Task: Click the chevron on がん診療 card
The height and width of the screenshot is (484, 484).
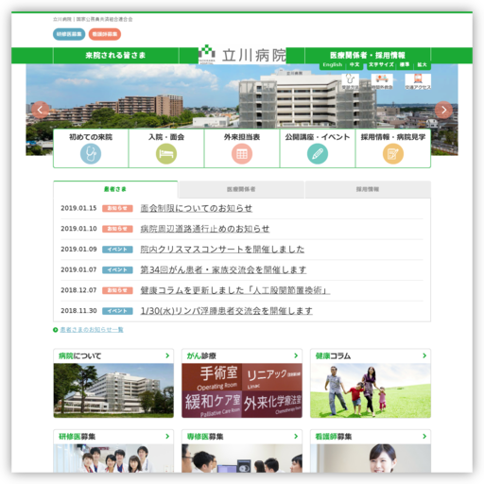Action: (296, 355)
